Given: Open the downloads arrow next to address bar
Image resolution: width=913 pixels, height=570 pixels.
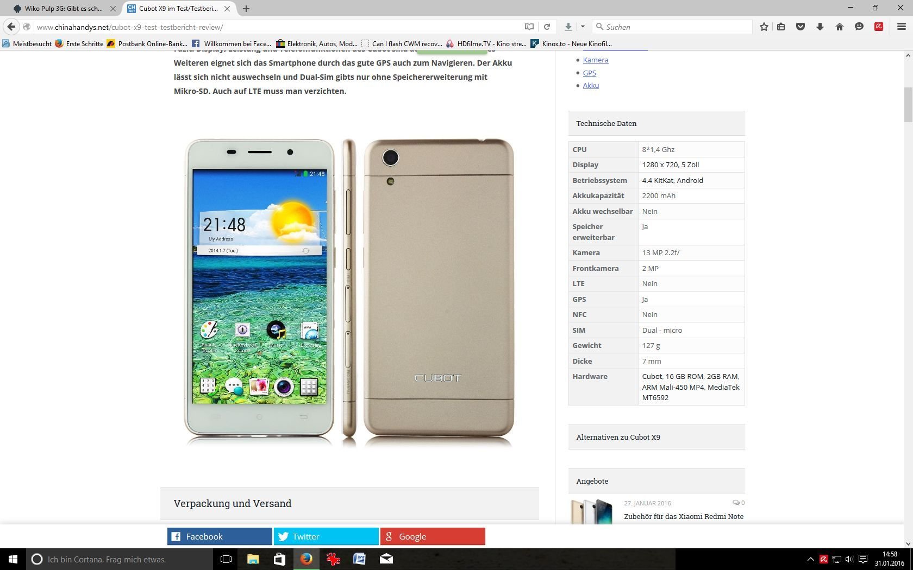Looking at the screenshot, I should (x=568, y=27).
